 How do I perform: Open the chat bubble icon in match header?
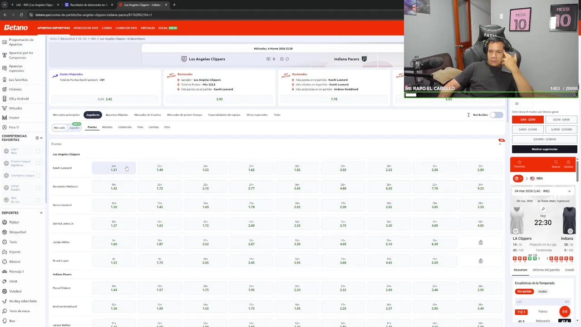pos(287,59)
